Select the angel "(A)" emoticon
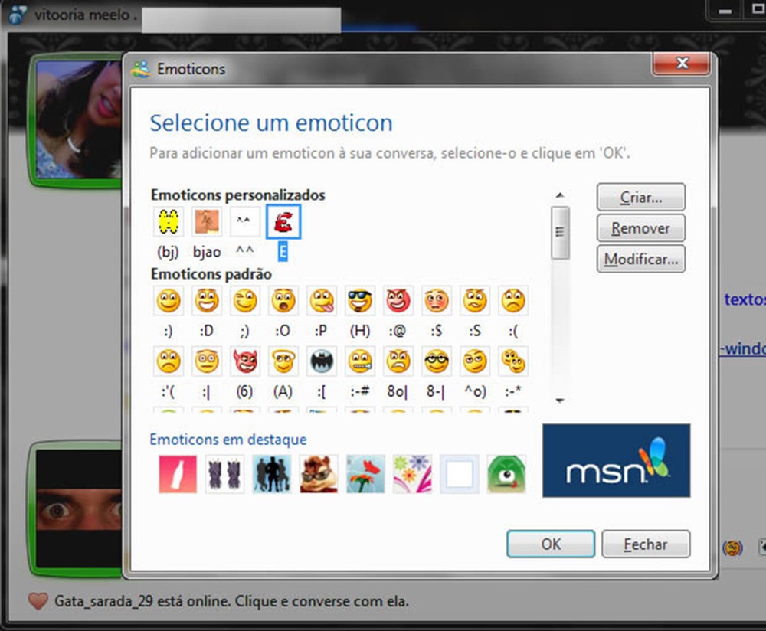The width and height of the screenshot is (766, 631). pyautogui.click(x=283, y=361)
